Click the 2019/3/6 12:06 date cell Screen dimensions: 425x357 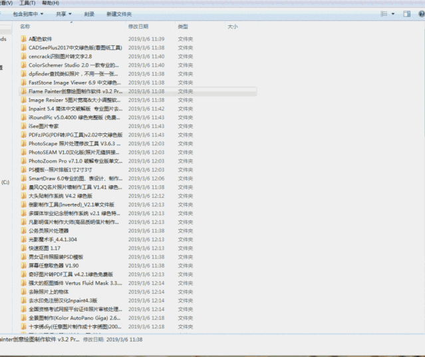(146, 178)
